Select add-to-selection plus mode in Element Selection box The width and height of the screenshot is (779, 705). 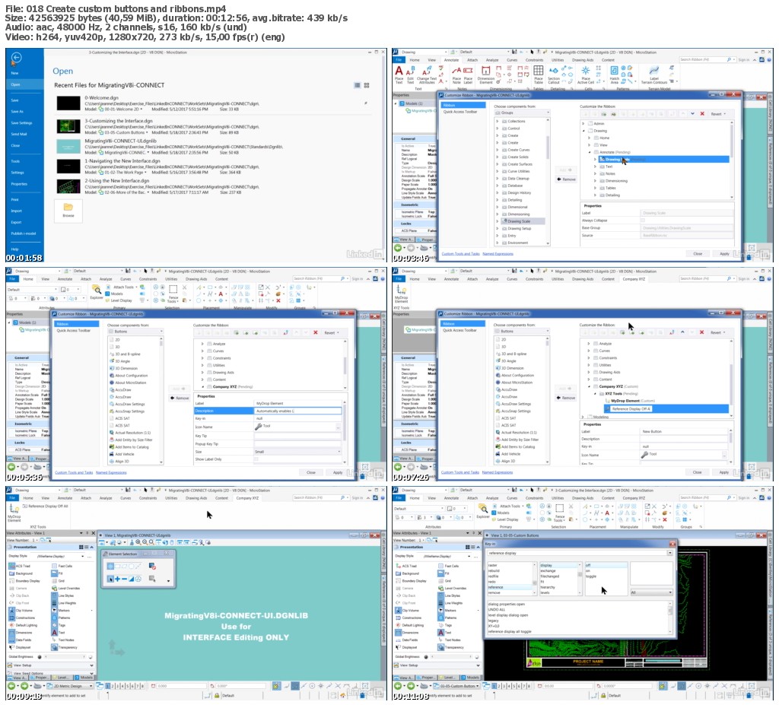117,579
